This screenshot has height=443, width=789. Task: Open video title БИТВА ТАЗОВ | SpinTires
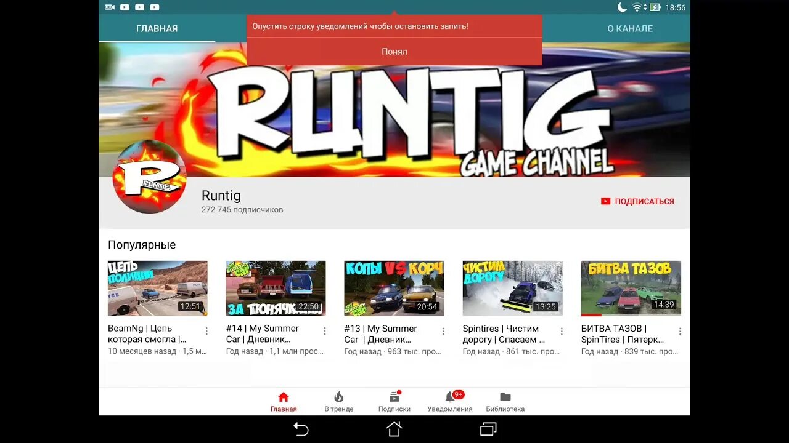pyautogui.click(x=623, y=334)
